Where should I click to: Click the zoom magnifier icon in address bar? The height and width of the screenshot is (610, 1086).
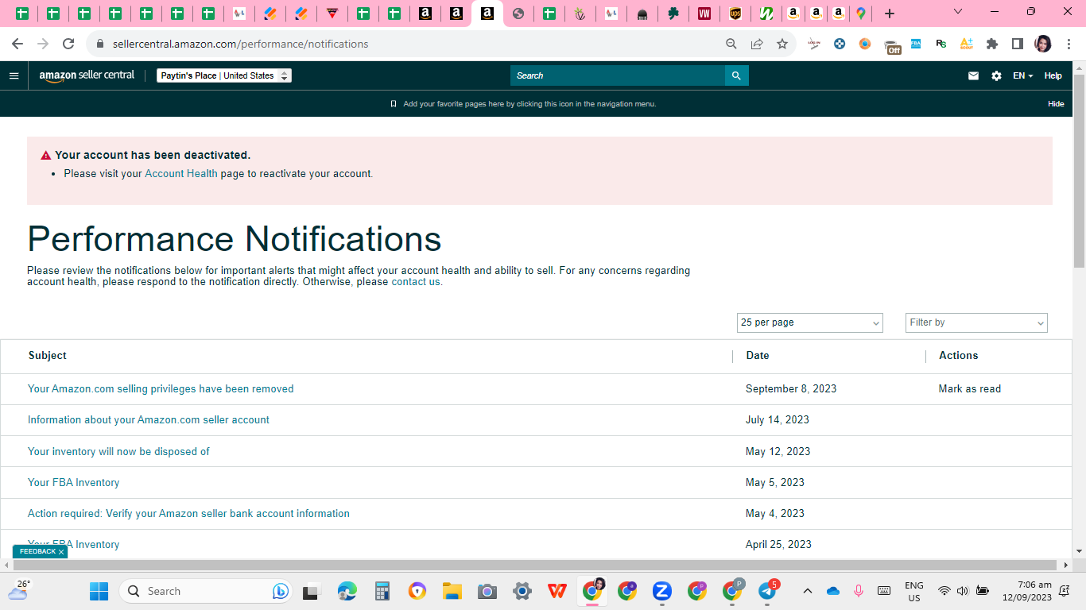731,44
